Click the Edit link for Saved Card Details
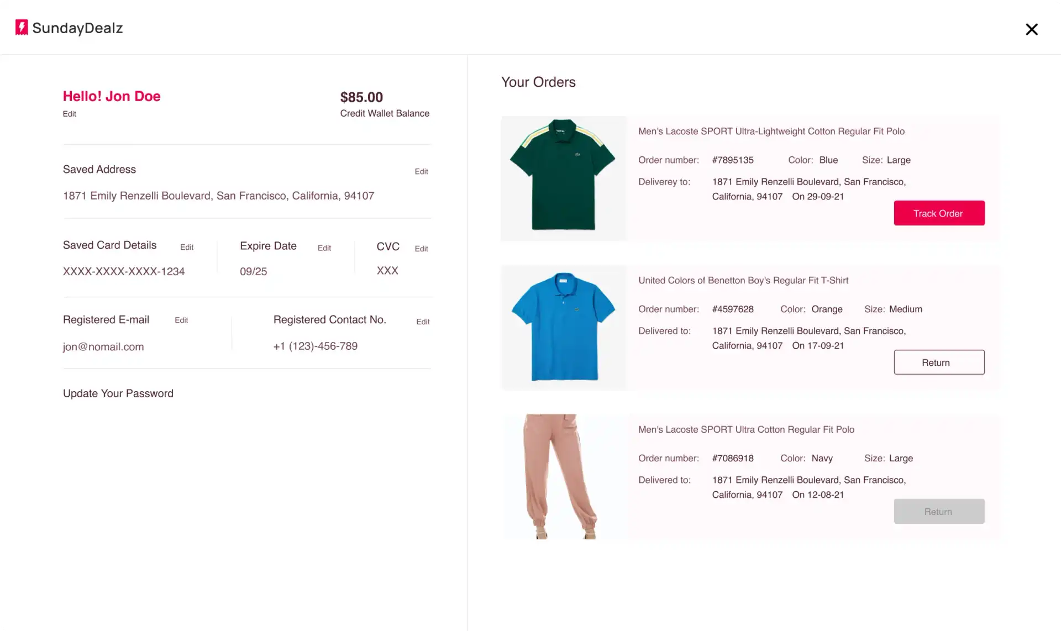 [187, 246]
